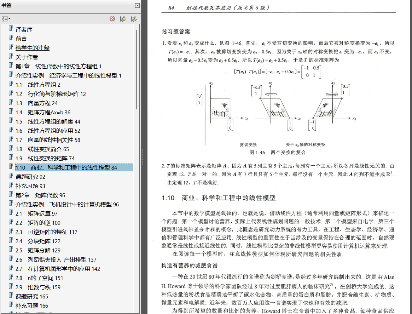Open bookmark 1.7 向量的线性相关性 58
Image resolution: width=412 pixels, height=314 pixels.
coord(47,140)
